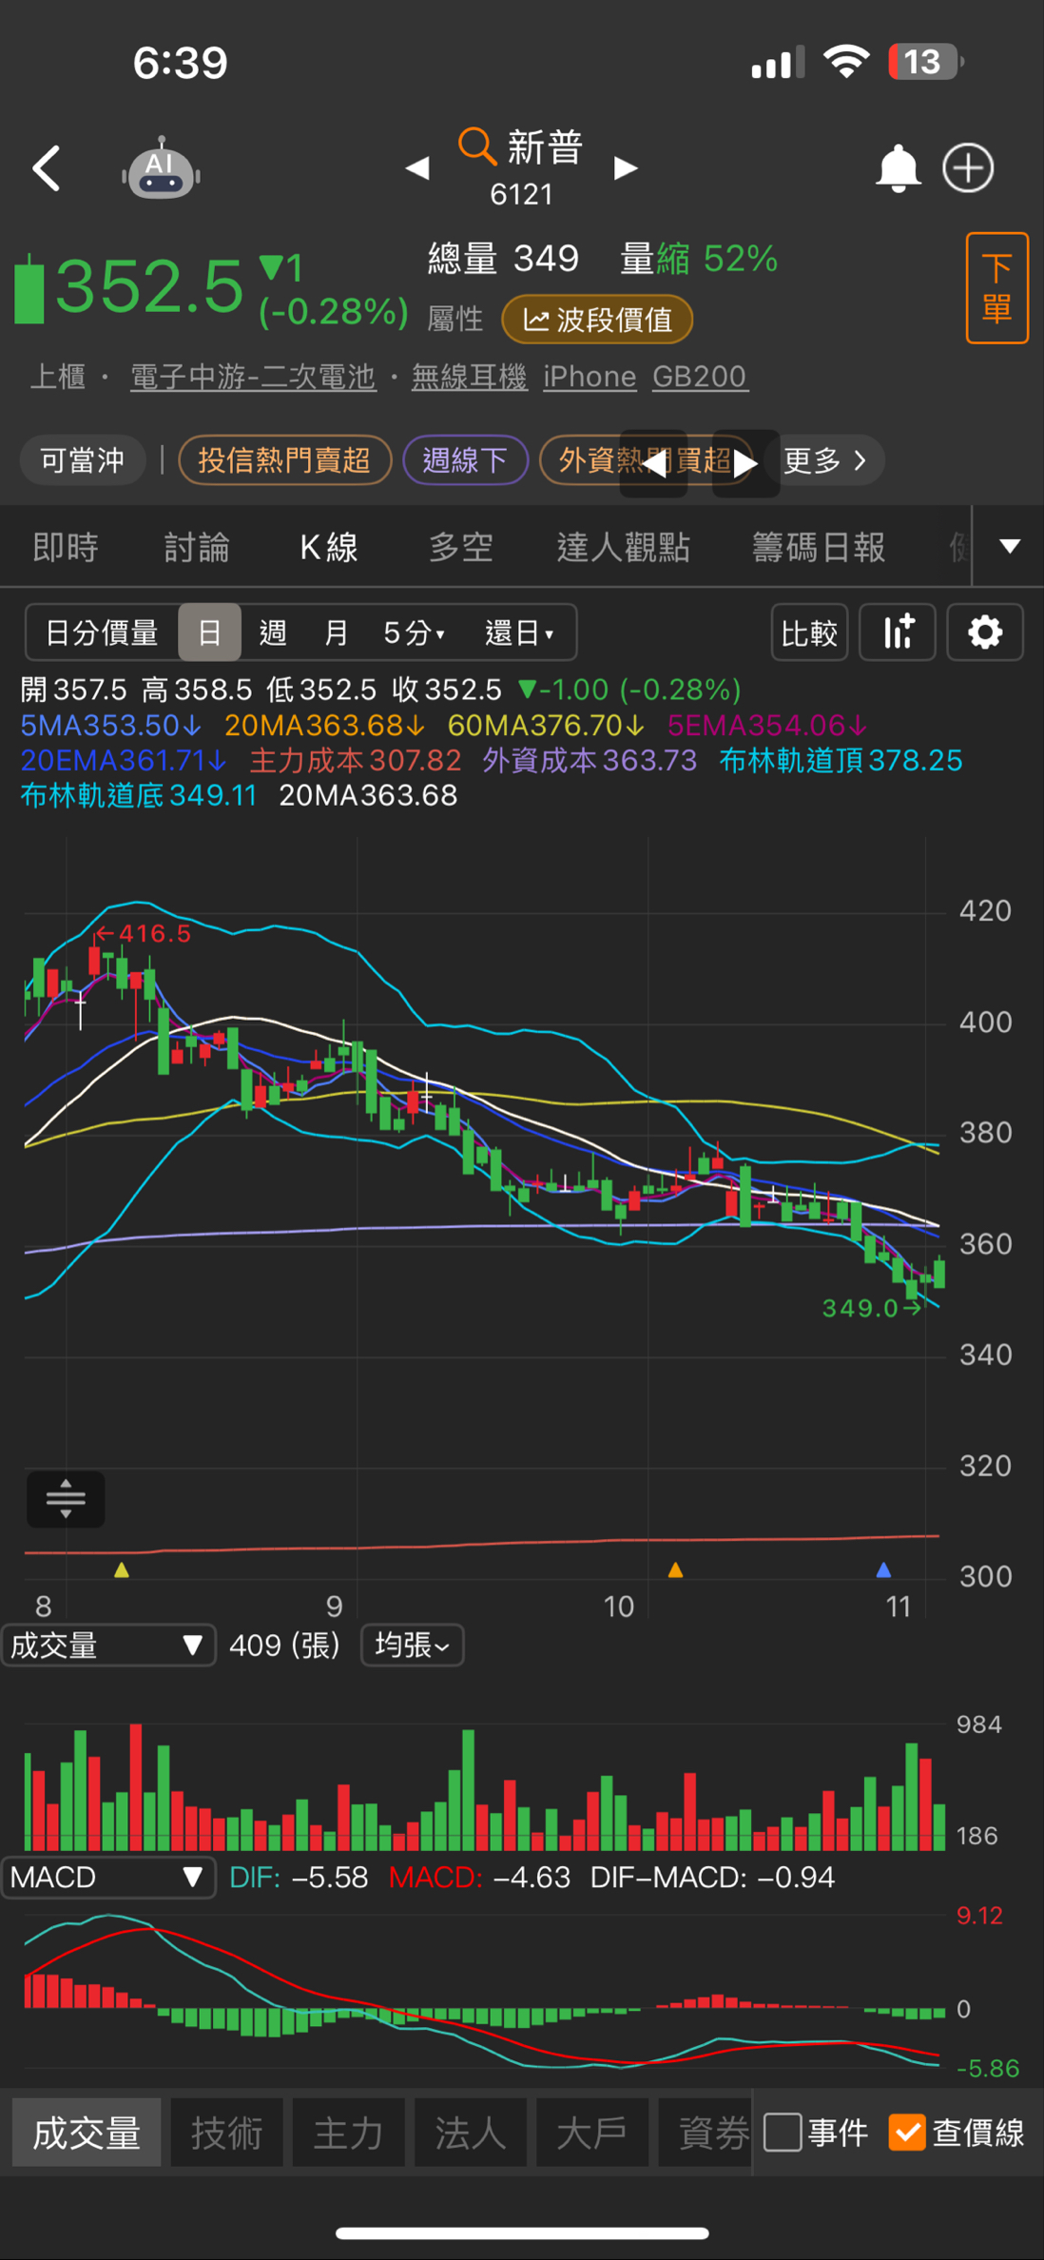The width and height of the screenshot is (1044, 2260).
Task: Add stock to watchlist with plus icon
Action: click(x=968, y=169)
